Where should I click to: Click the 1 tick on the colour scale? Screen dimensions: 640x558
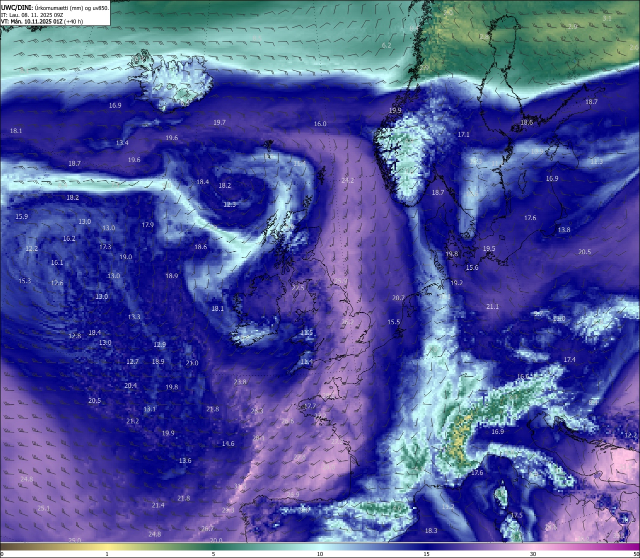coord(107,554)
